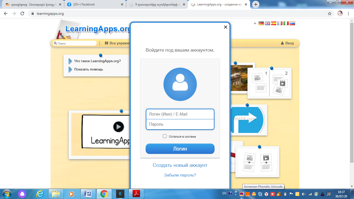The image size is (354, 199).
Task: Open volume speaker tray icon
Action: point(304,194)
